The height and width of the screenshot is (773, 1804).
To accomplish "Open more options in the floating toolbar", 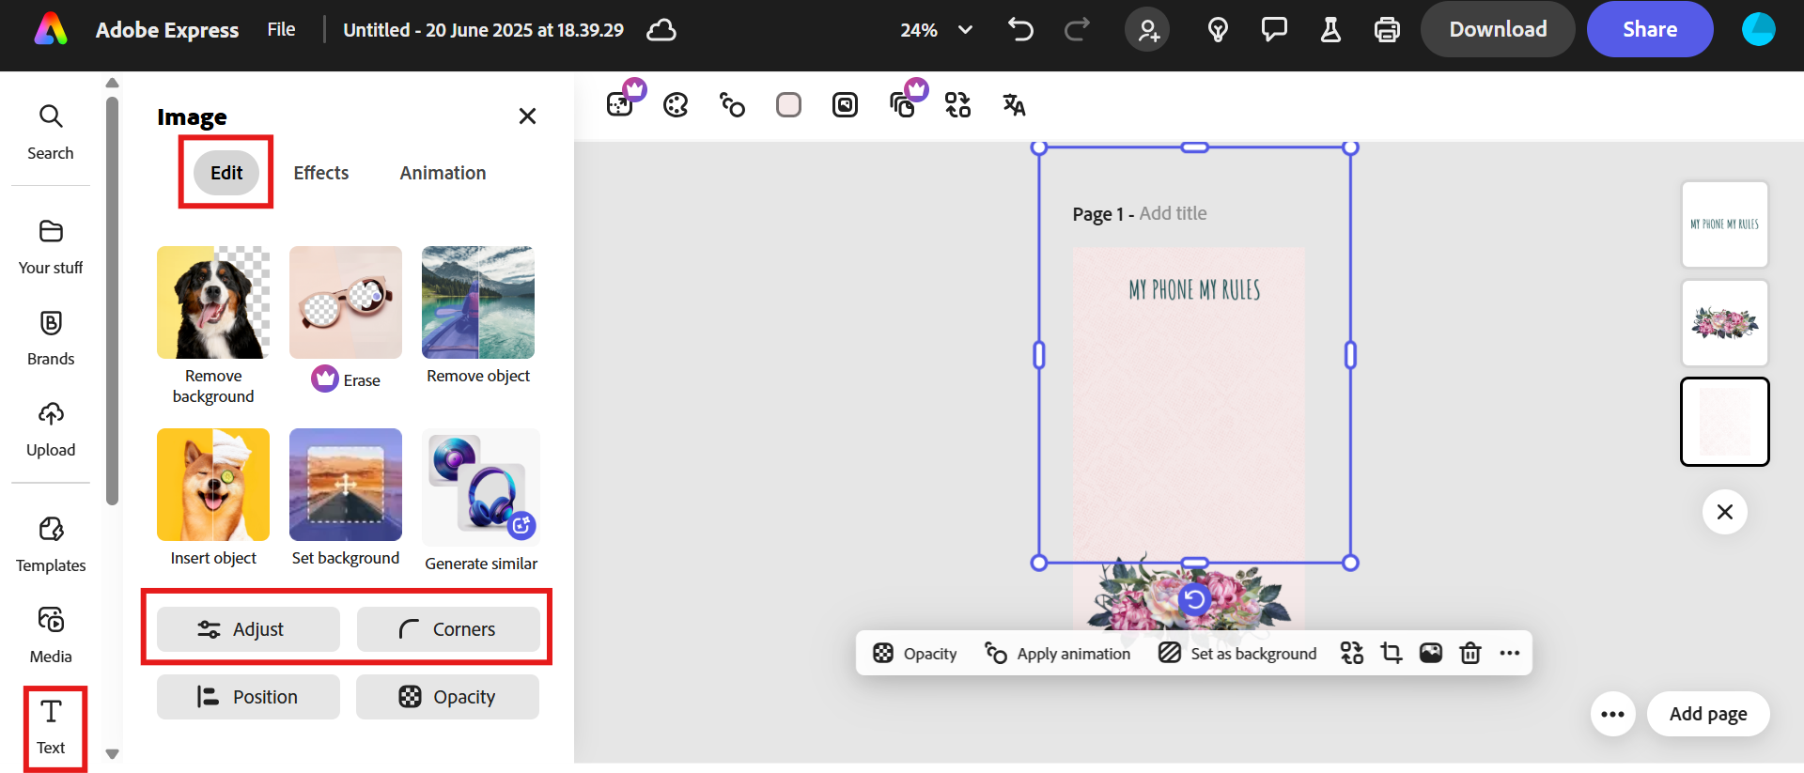I will click(x=1510, y=653).
